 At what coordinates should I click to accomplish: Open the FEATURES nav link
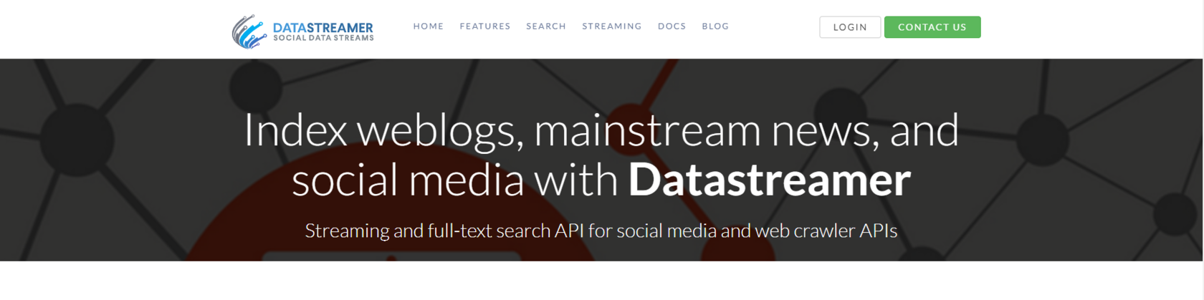(x=484, y=26)
